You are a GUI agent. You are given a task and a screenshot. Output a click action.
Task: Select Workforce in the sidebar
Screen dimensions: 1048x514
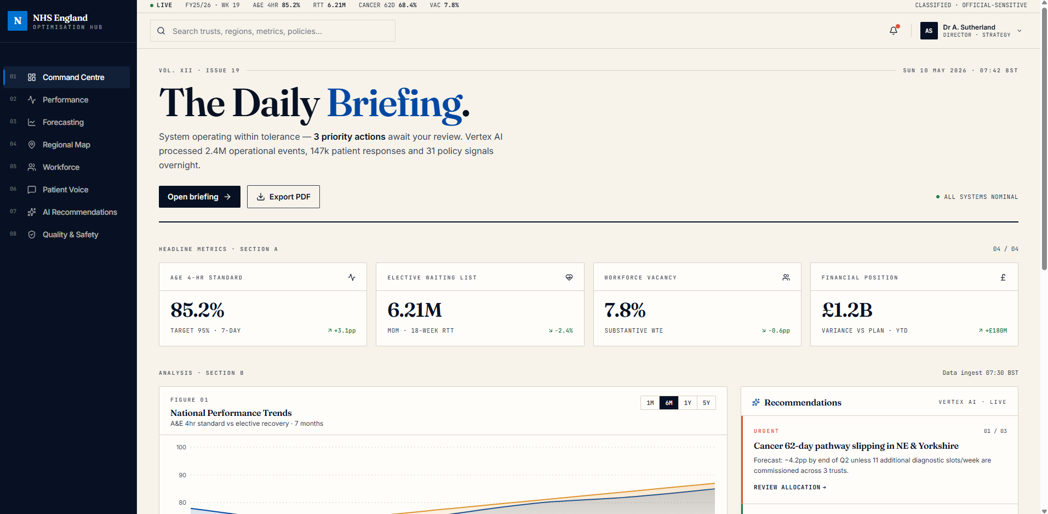coord(67,167)
